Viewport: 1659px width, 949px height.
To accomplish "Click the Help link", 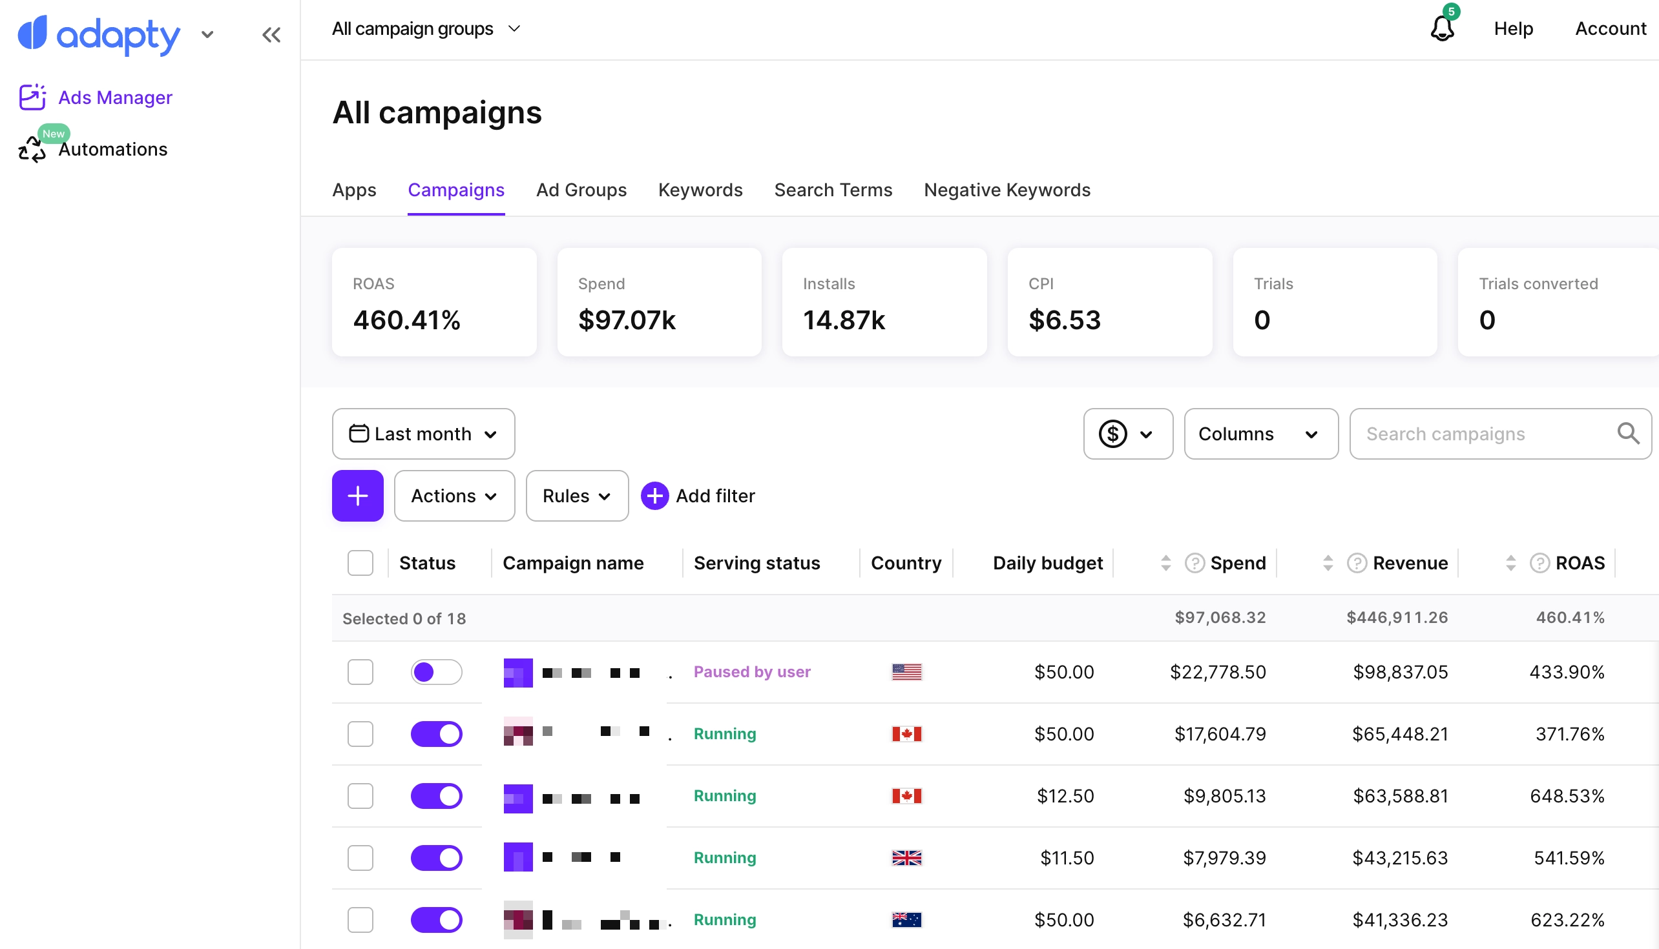I will (1513, 28).
